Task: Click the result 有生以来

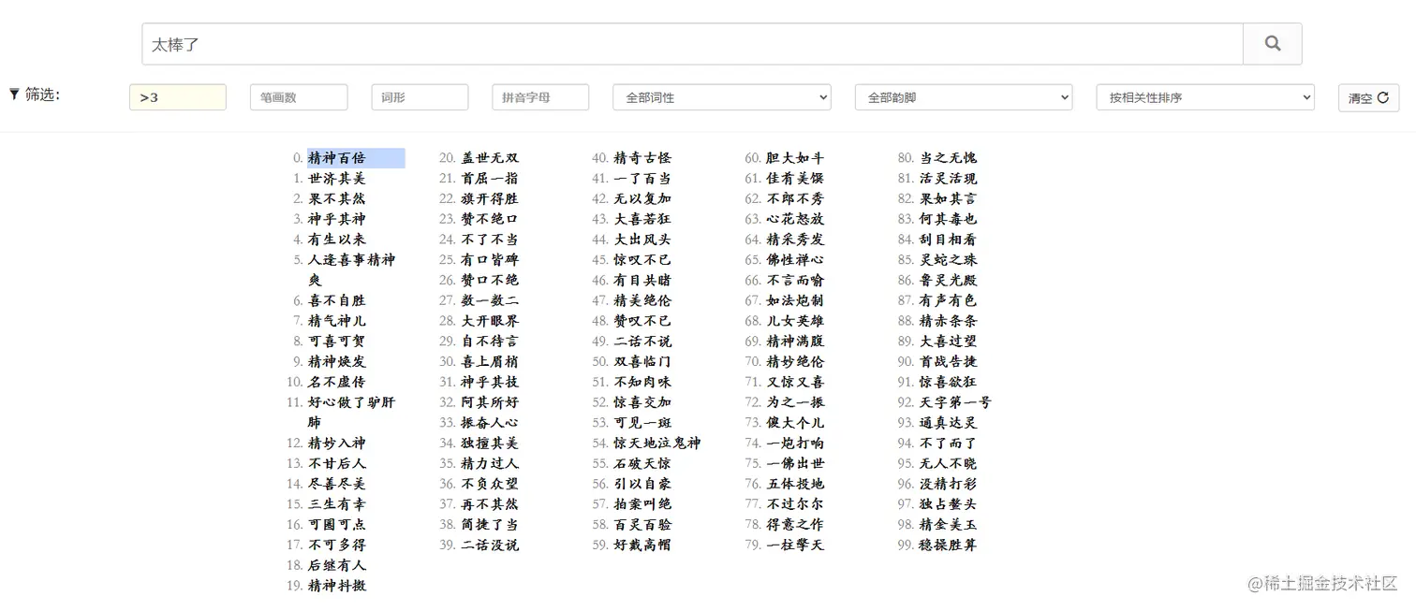Action: click(337, 240)
